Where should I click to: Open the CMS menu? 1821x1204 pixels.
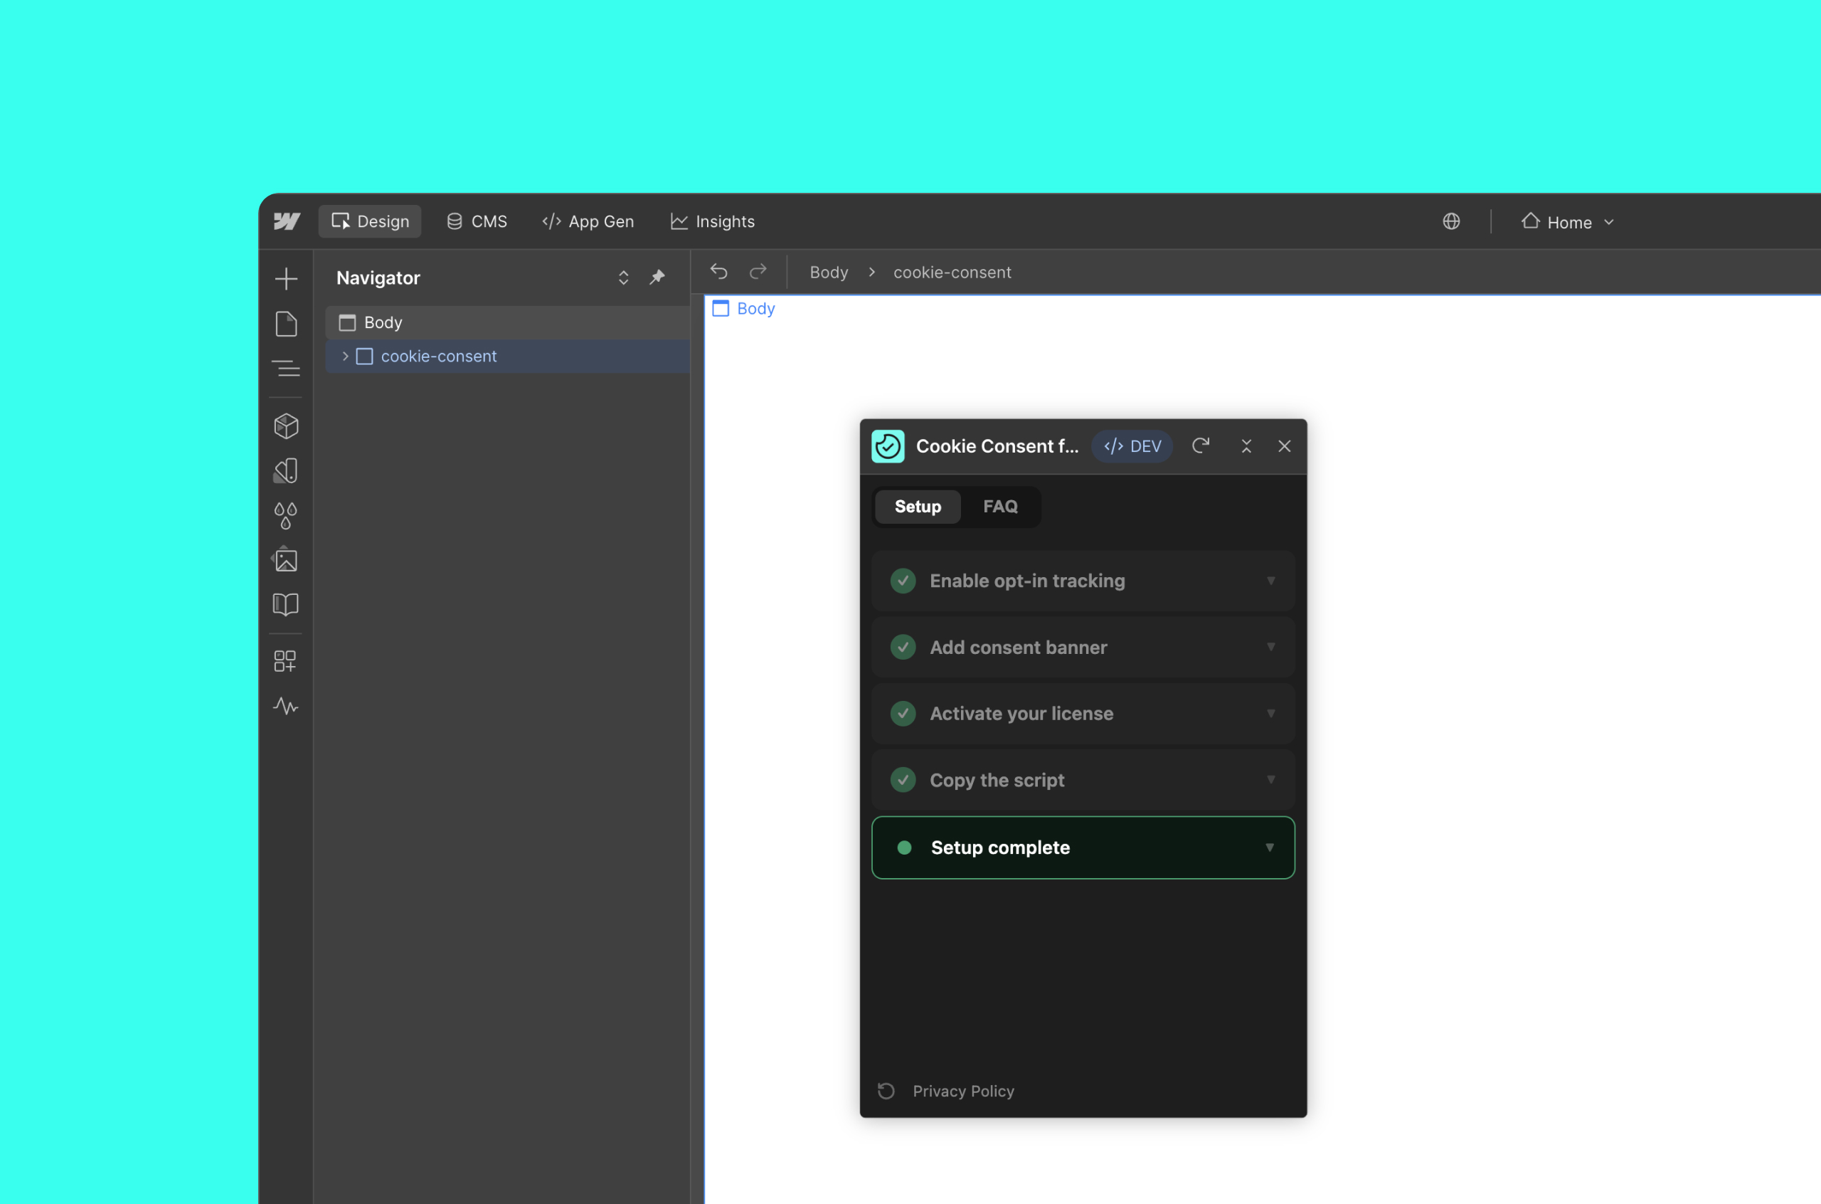(477, 222)
